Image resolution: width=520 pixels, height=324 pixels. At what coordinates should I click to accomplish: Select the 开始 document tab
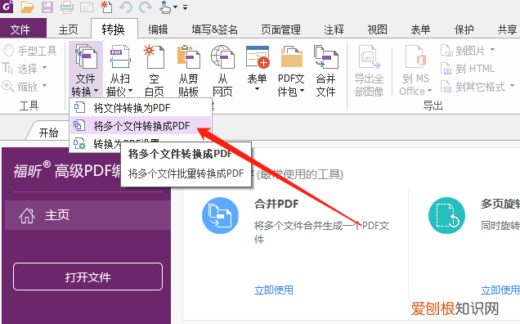click(48, 133)
